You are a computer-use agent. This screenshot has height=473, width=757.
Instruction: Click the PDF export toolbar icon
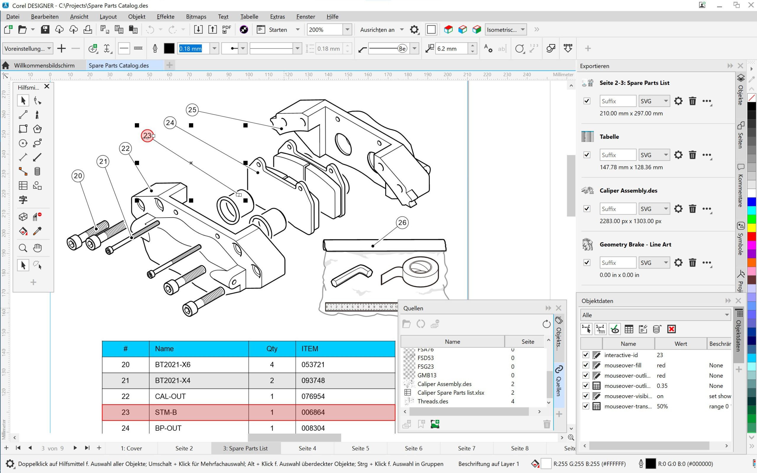pos(226,29)
